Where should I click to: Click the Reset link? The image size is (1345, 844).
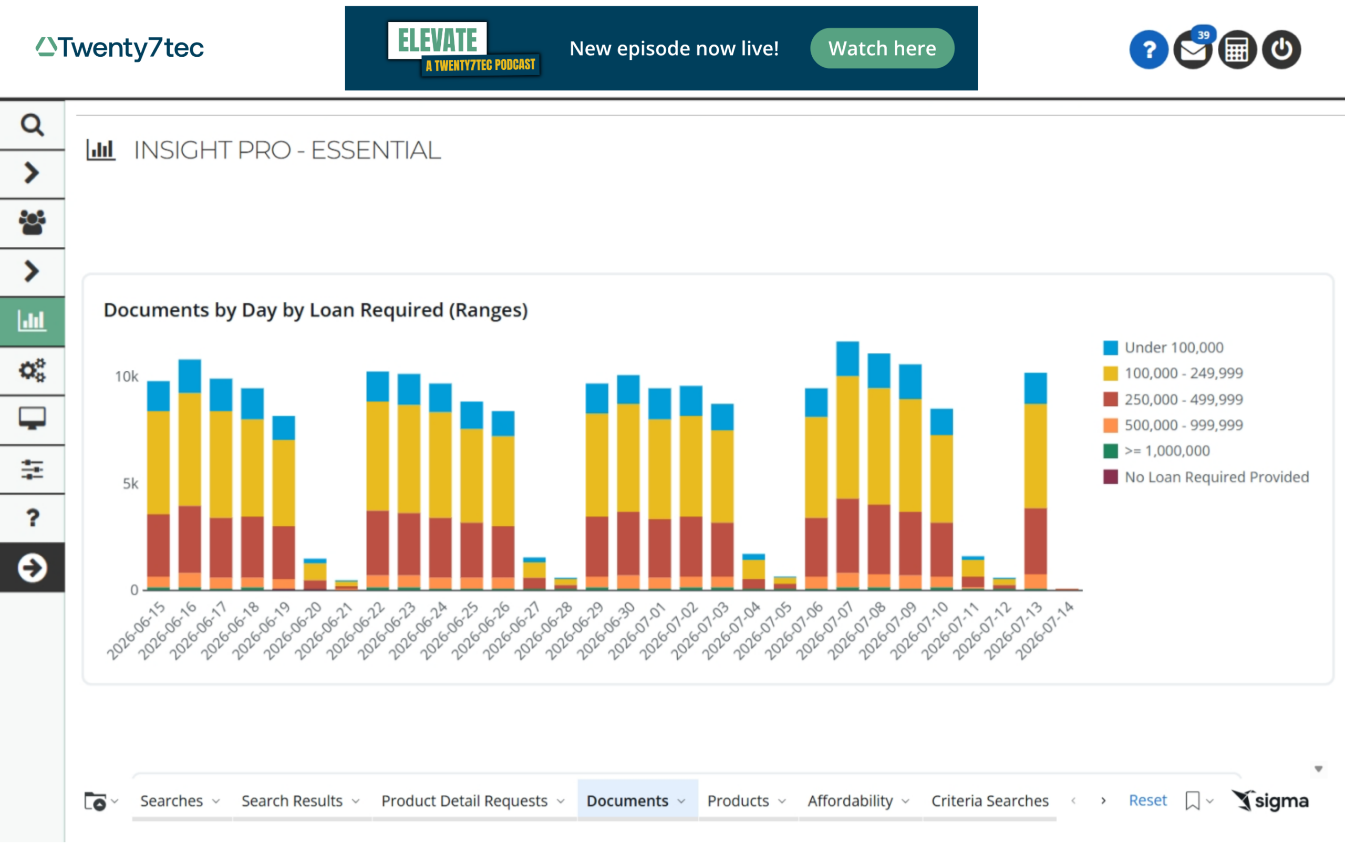click(x=1147, y=800)
